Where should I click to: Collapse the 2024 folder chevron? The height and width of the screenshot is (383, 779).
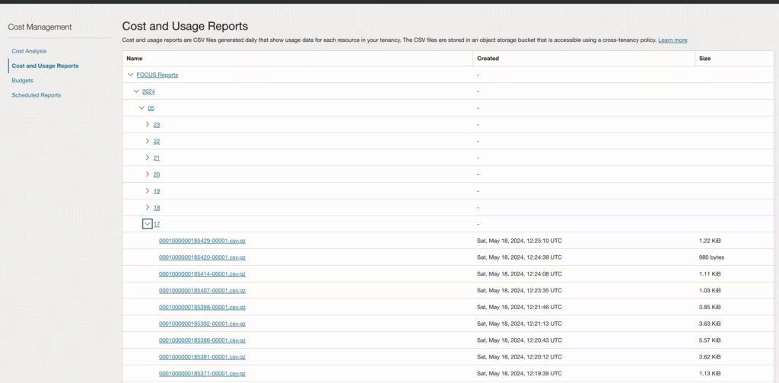(x=136, y=91)
